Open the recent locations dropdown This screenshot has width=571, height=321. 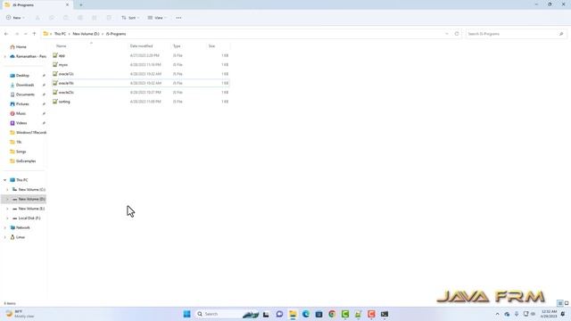[x=26, y=34]
